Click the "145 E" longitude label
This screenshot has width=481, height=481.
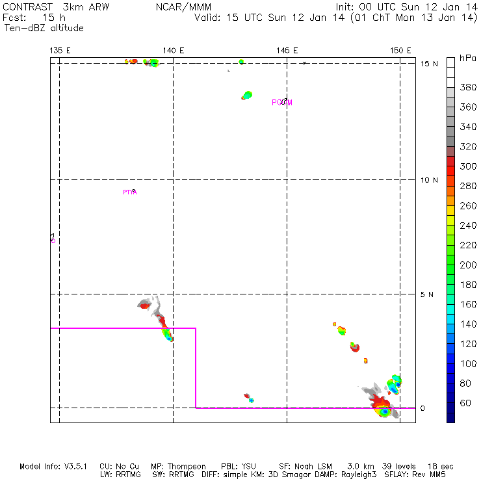287,51
